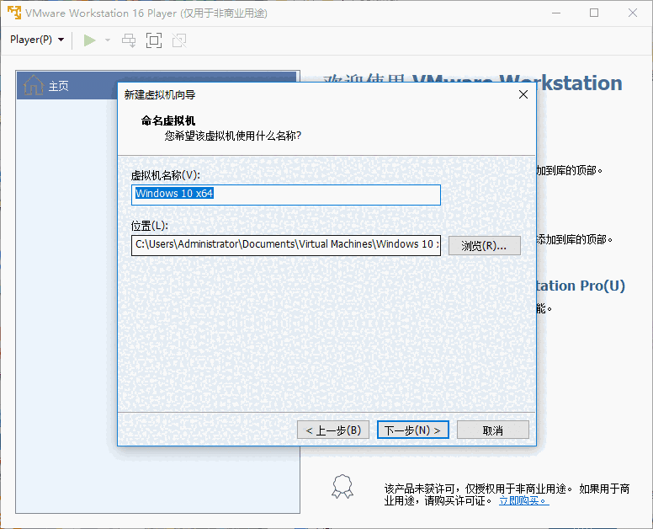The width and height of the screenshot is (653, 529).
Task: Click the home house icon in library
Action: [34, 85]
